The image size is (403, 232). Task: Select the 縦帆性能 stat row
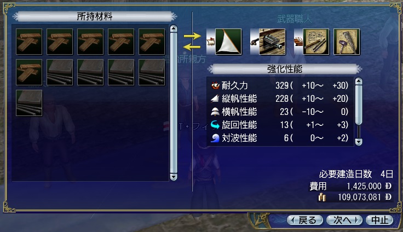point(280,98)
